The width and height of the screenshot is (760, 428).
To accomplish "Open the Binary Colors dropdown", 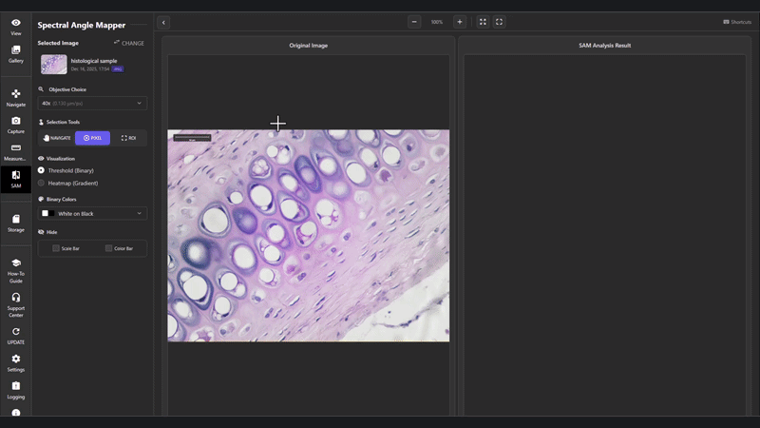I will click(x=92, y=213).
